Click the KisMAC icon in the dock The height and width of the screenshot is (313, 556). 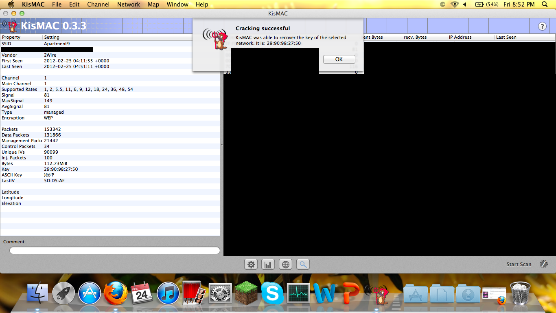pyautogui.click(x=377, y=294)
